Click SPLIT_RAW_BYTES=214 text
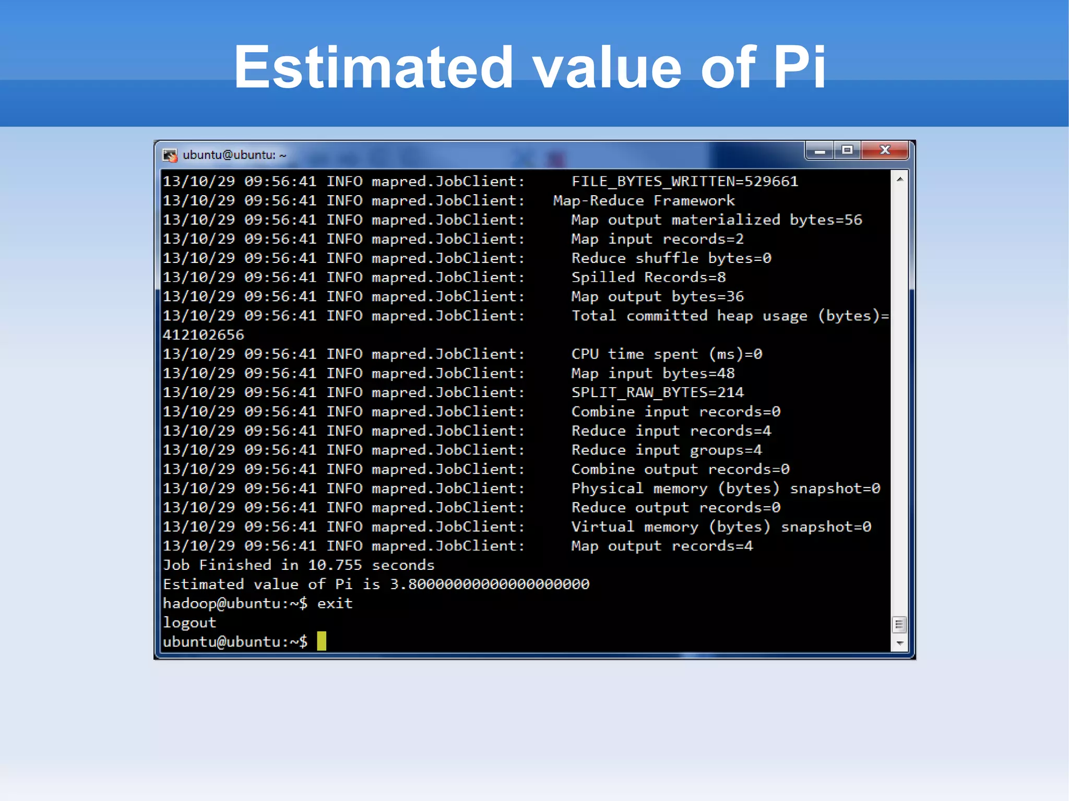The width and height of the screenshot is (1069, 801). click(x=658, y=392)
